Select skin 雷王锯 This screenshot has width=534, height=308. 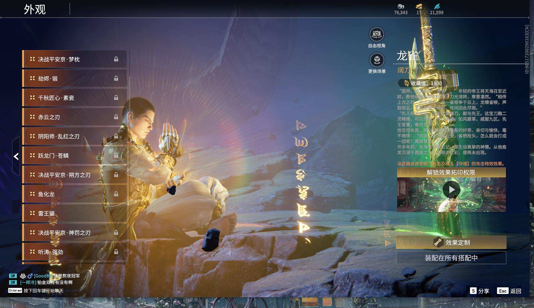(x=74, y=213)
